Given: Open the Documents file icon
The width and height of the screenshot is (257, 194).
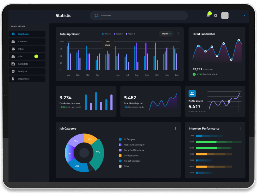Looking at the screenshot, I should coord(13,79).
